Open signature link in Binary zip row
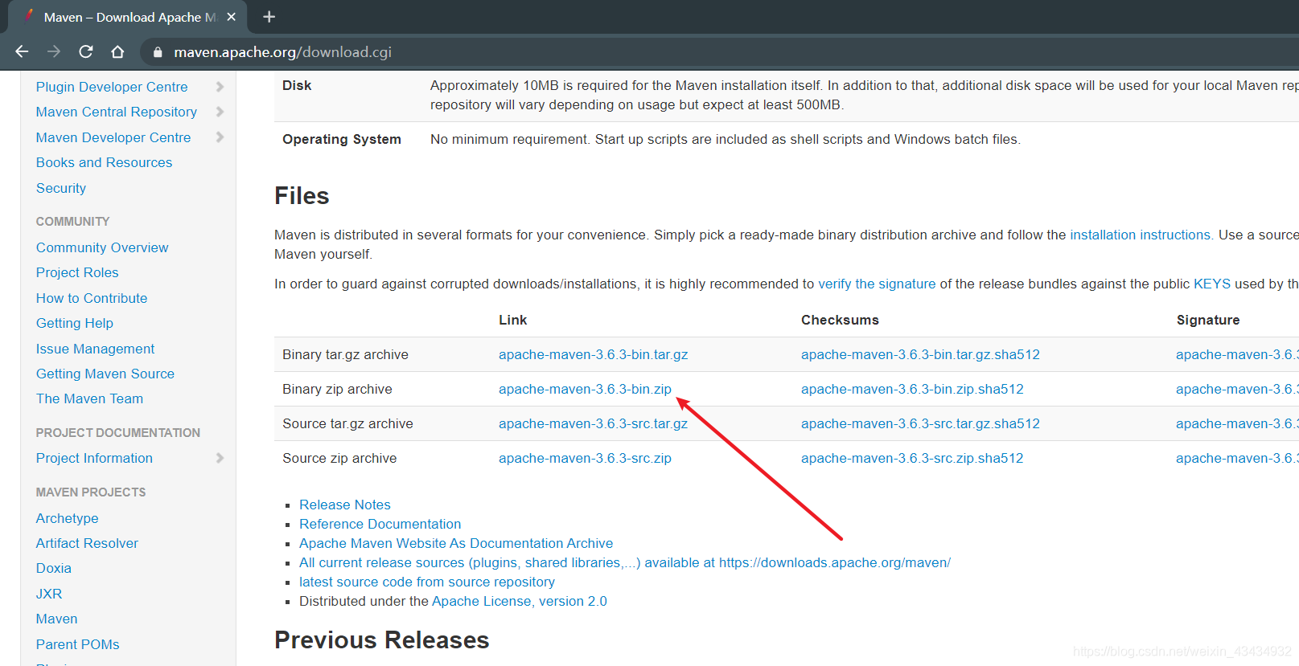 (x=1237, y=389)
